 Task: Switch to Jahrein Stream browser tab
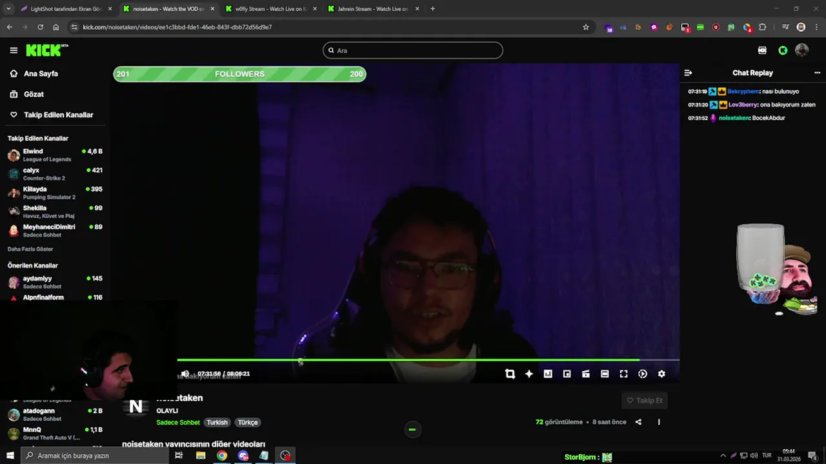[x=374, y=9]
